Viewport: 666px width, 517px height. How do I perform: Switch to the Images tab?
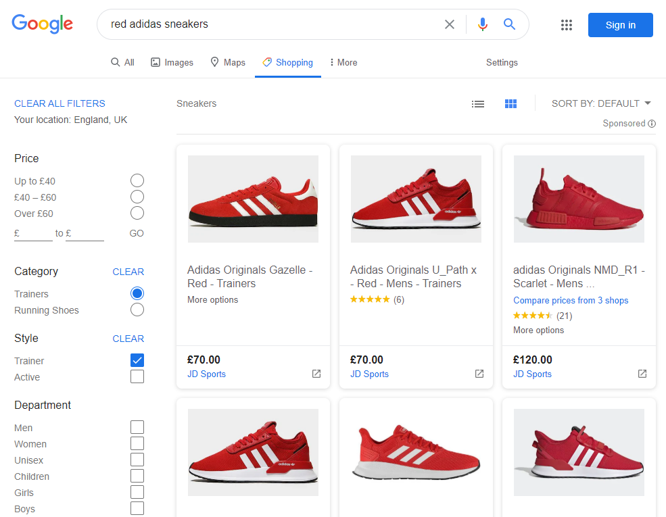click(x=172, y=62)
